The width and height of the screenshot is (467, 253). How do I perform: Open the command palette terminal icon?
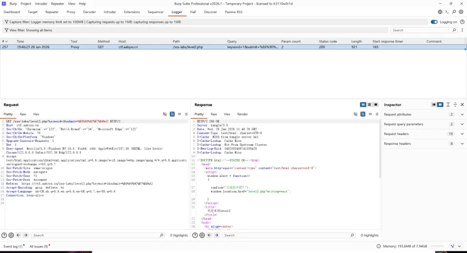coord(447,12)
